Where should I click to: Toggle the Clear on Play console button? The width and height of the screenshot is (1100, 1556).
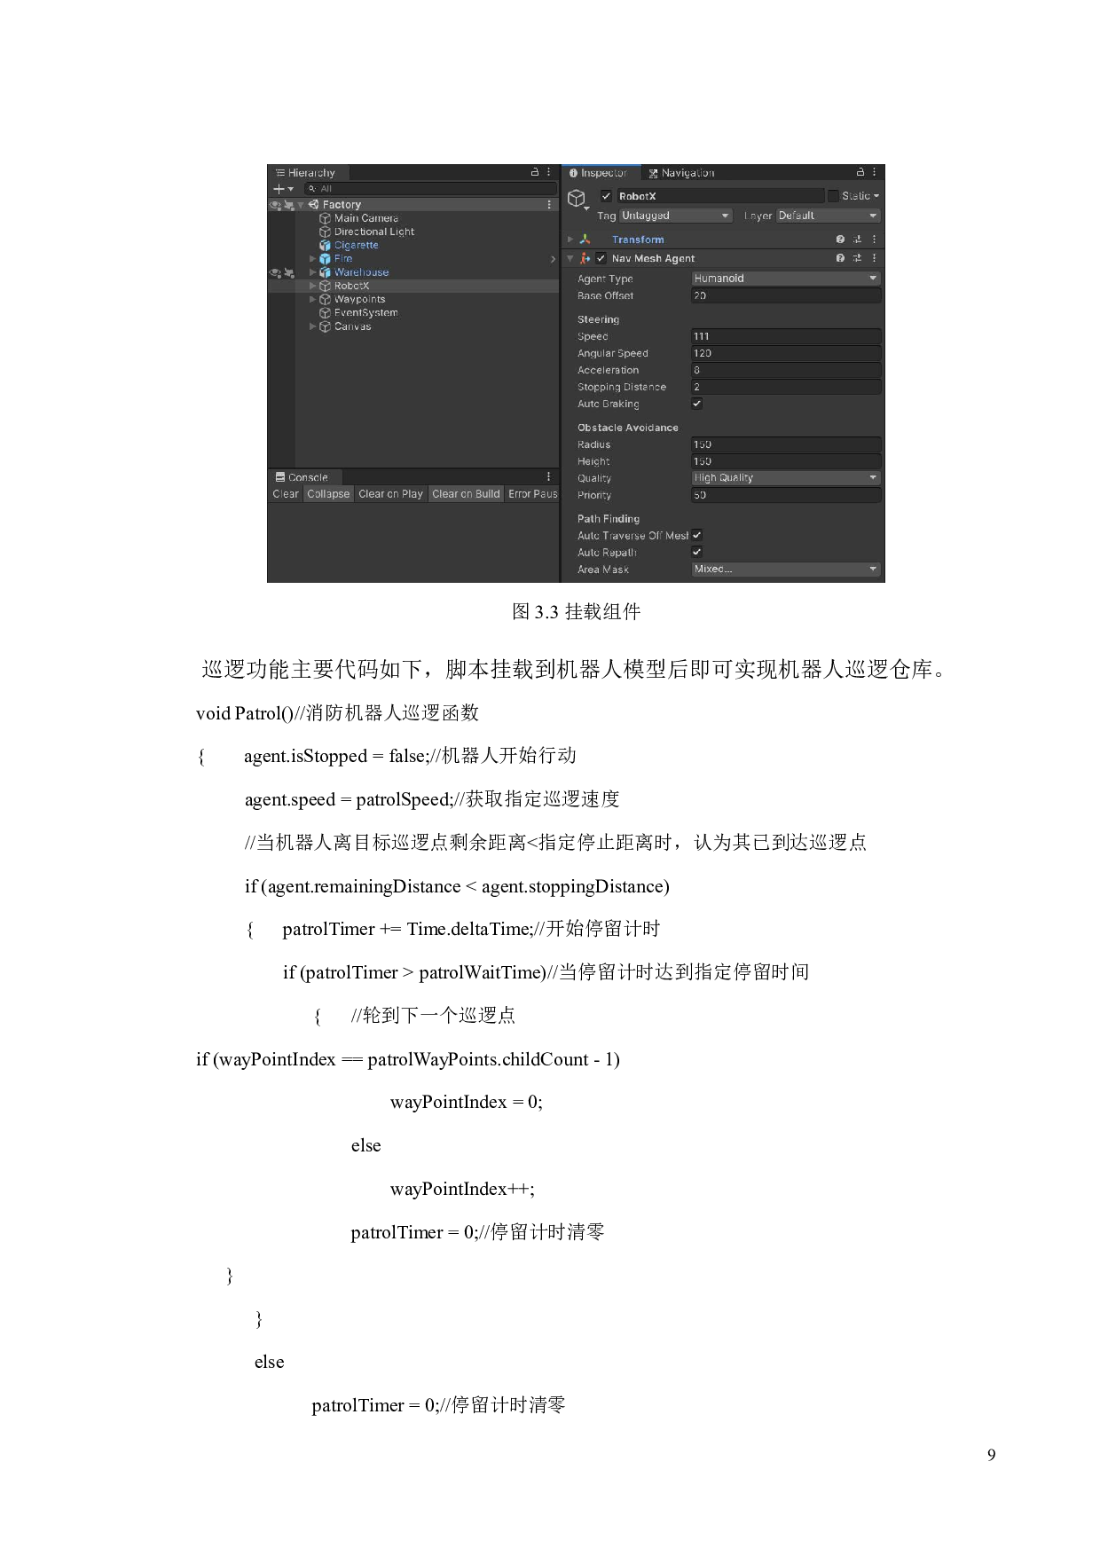(390, 494)
